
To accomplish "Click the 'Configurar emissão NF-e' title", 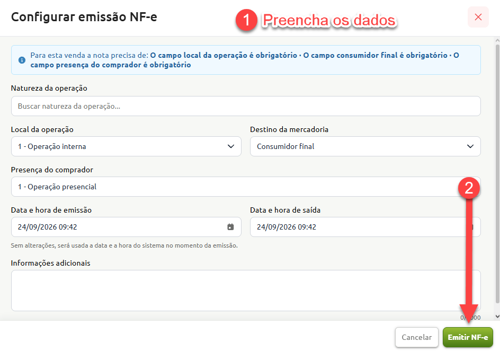I will coord(84,17).
